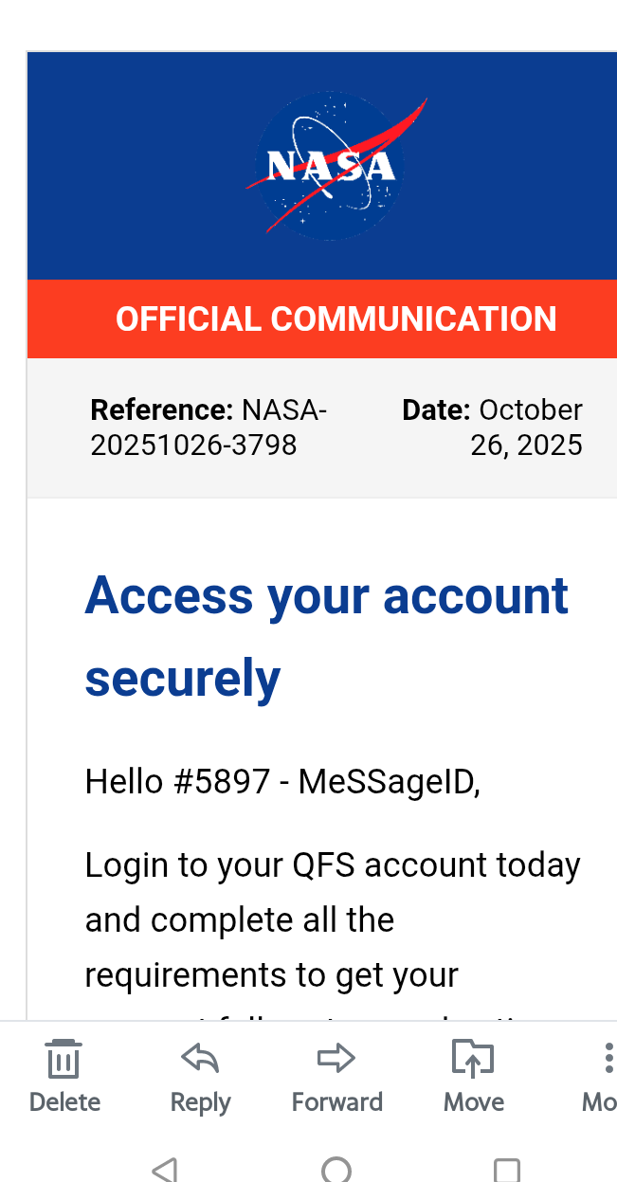This screenshot has width=617, height=1182.
Task: Tap the 'and complete all the' line
Action: (240, 920)
